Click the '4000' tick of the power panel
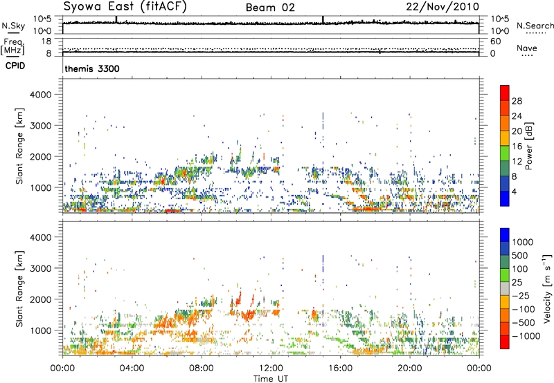 coord(40,95)
